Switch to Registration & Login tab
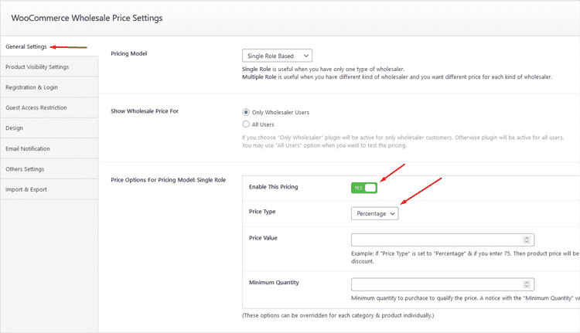Image resolution: width=580 pixels, height=333 pixels. [x=49, y=87]
